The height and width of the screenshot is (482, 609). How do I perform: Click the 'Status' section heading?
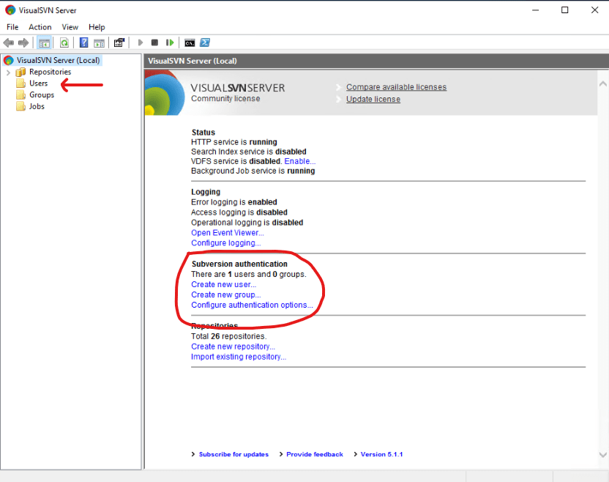[203, 132]
